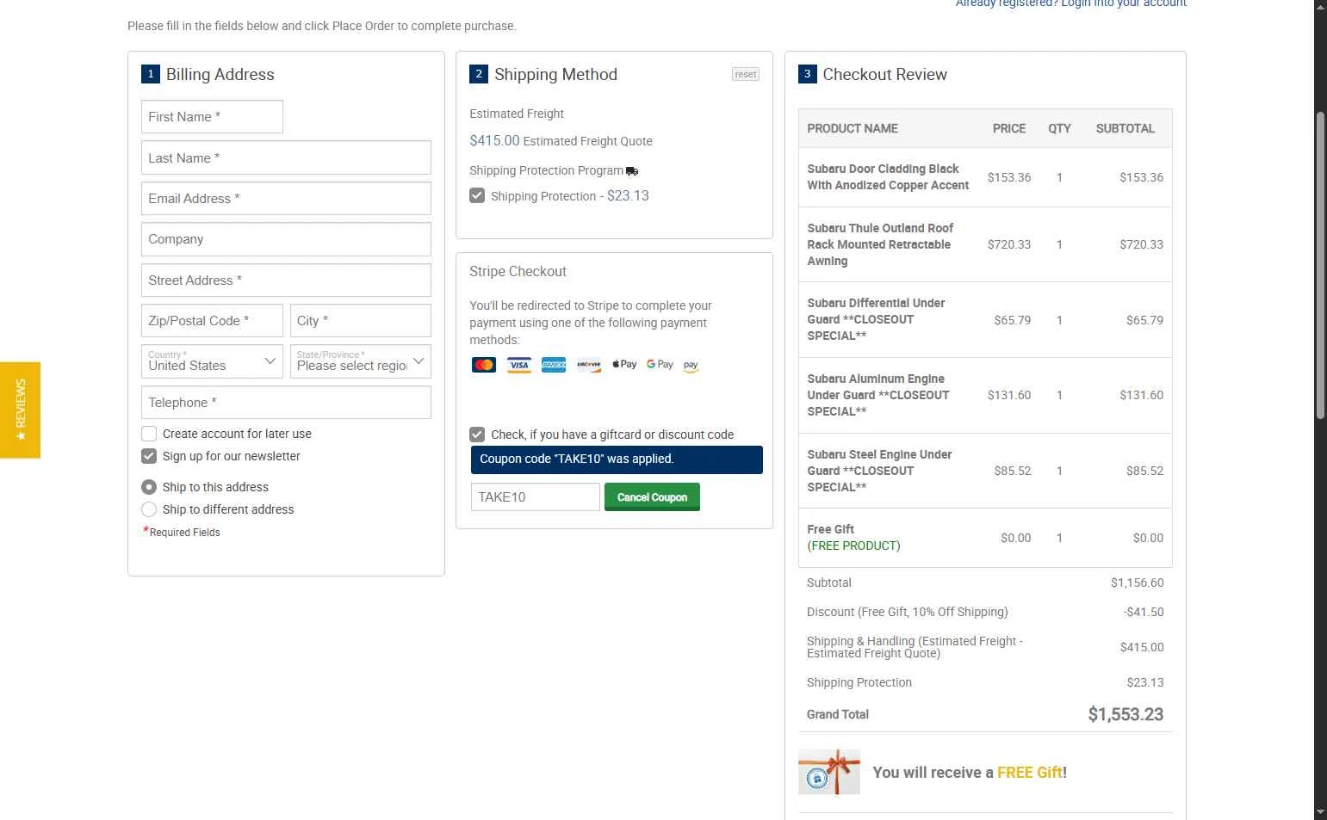1327x820 pixels.
Task: Click the Visa payment icon
Action: (x=519, y=365)
